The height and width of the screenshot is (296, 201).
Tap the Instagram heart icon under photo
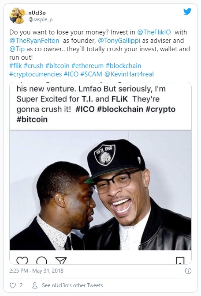click(x=22, y=261)
